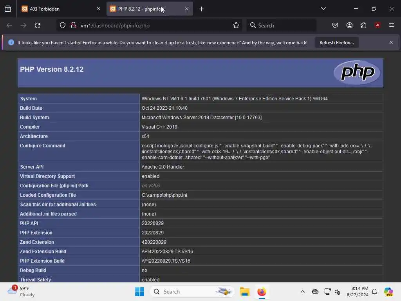Bookmark this page with the star

click(x=236, y=25)
